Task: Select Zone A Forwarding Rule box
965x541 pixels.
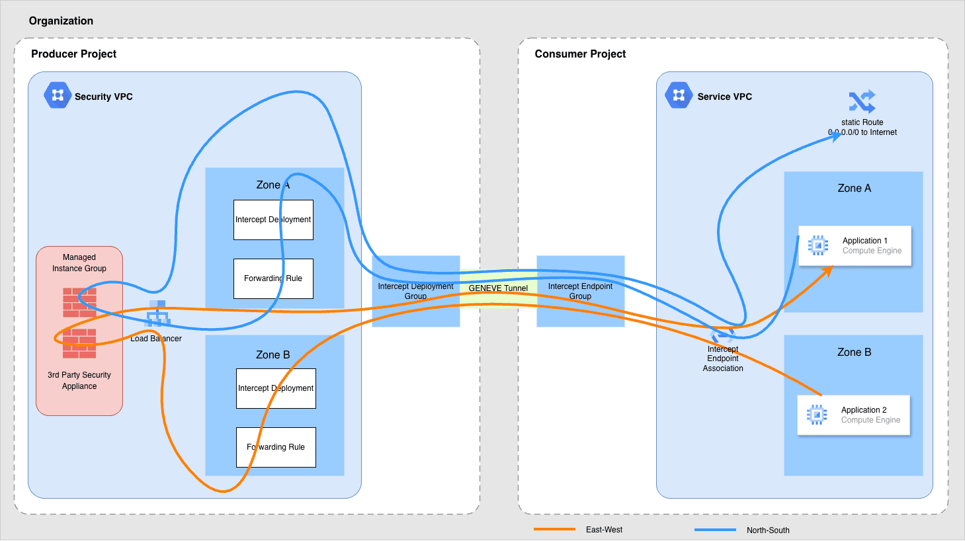Action: coord(273,278)
